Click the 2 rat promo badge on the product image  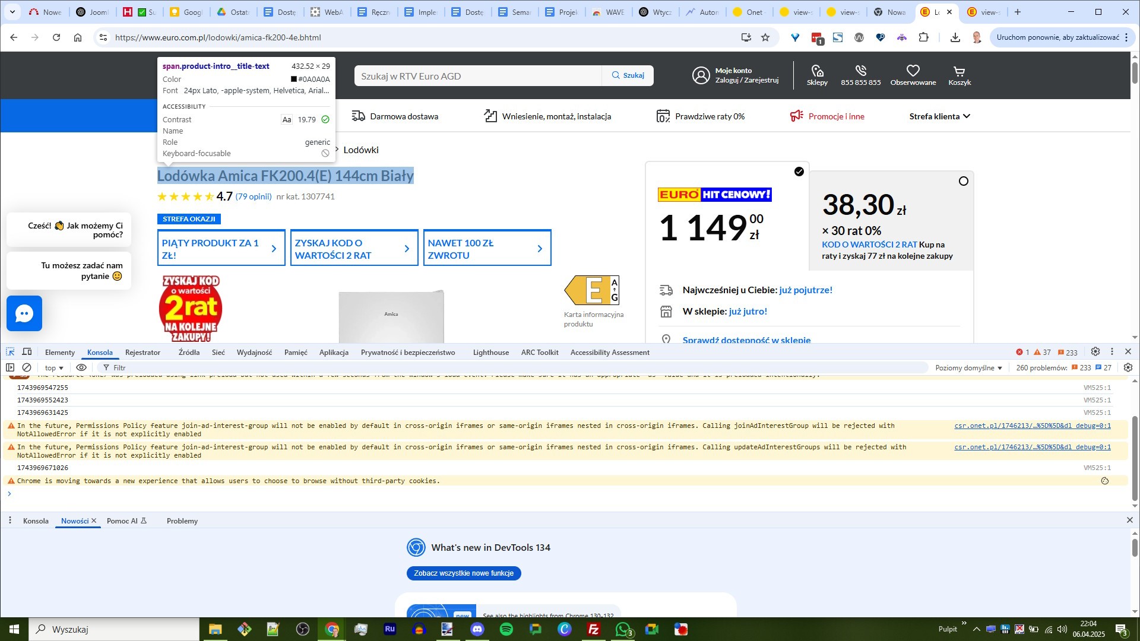[191, 308]
